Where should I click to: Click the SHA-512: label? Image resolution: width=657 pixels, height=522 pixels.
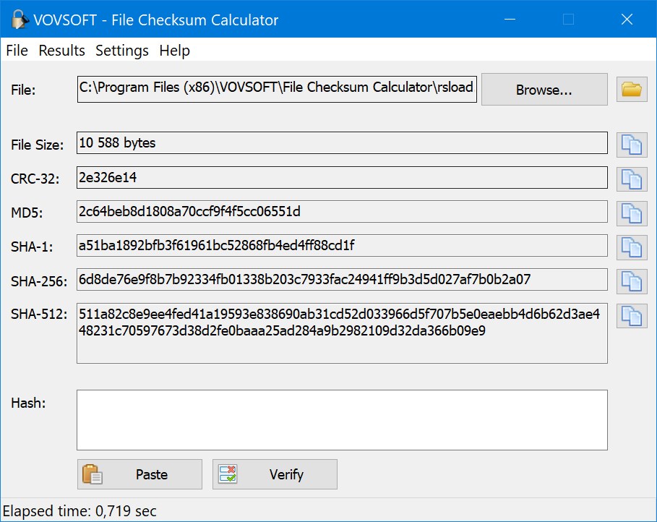coord(39,314)
